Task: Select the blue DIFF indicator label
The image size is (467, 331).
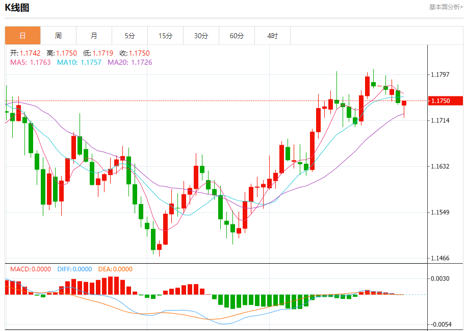Action: click(x=74, y=269)
